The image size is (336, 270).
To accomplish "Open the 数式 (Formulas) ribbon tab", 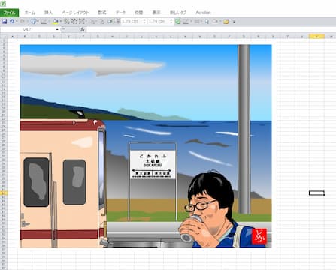I will 102,13.
